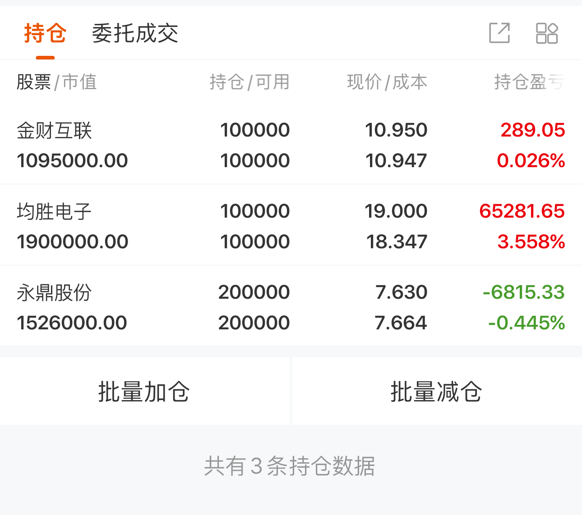The width and height of the screenshot is (582, 515).
Task: Tap the 批量减仓 button
Action: tap(437, 391)
